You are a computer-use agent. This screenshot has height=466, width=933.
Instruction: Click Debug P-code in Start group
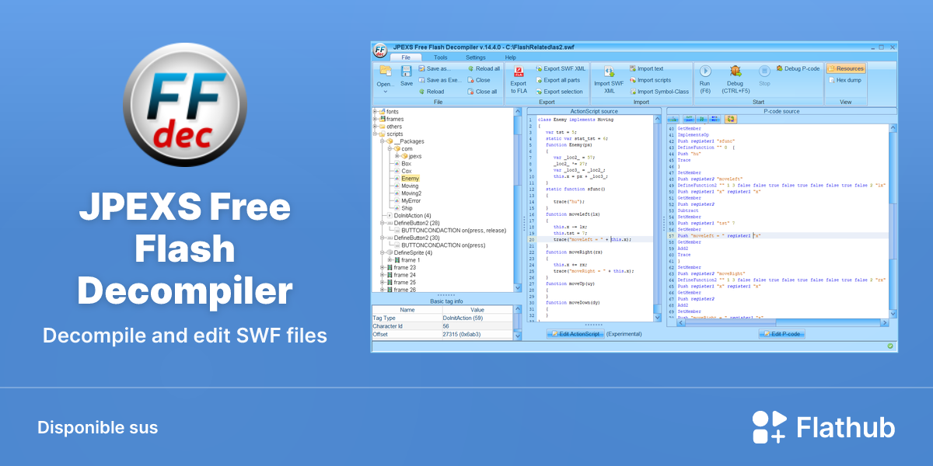click(798, 68)
